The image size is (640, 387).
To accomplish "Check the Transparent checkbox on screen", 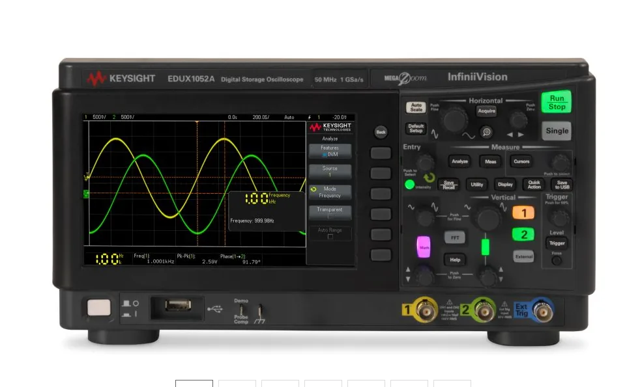I will pos(330,217).
